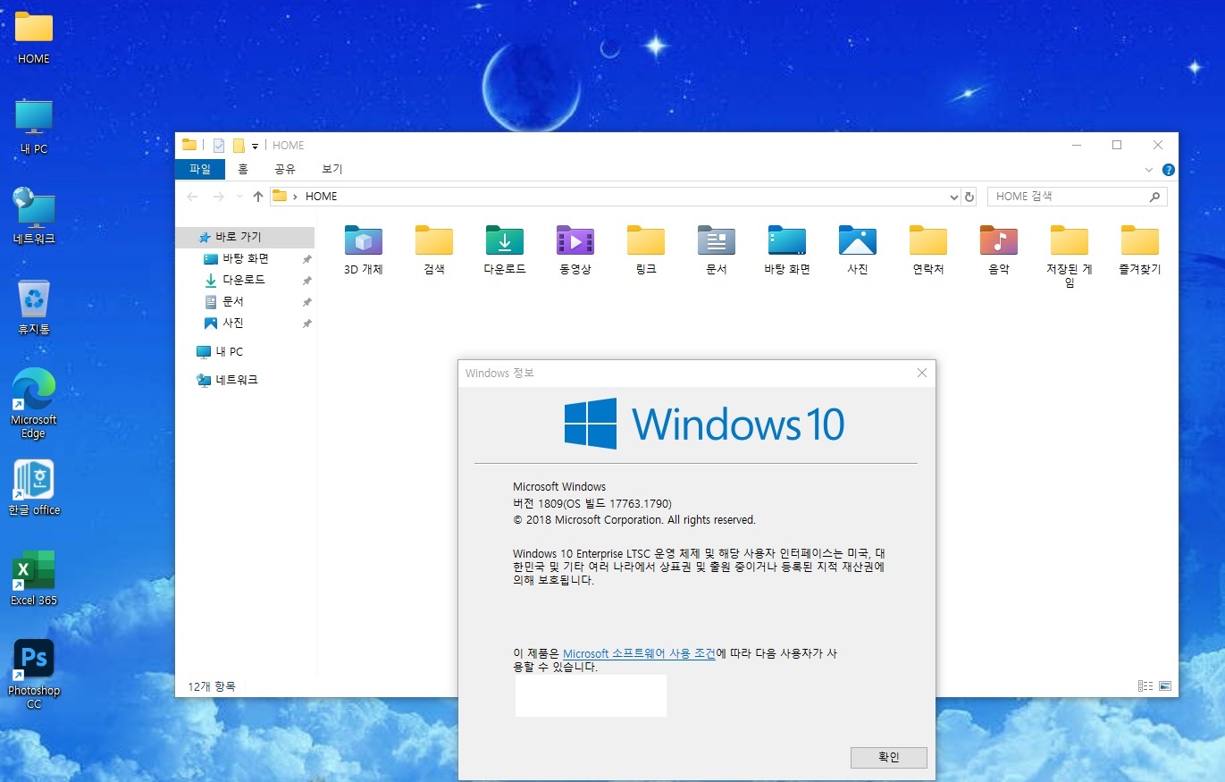This screenshot has width=1225, height=782.
Task: Open quick access toolbar customize dropdown
Action: pos(255,147)
